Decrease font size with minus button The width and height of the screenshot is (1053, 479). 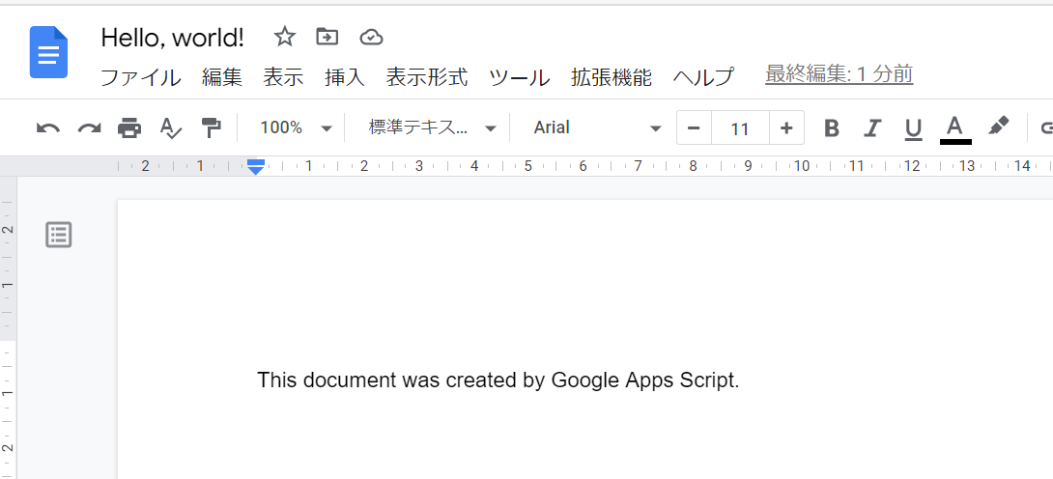point(695,127)
